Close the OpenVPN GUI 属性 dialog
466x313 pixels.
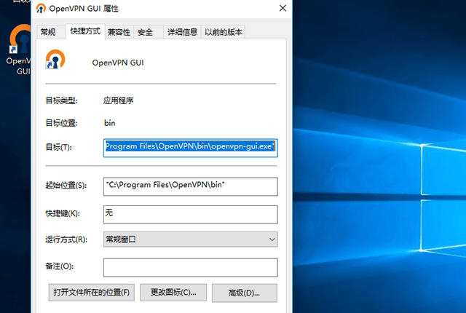tap(283, 8)
